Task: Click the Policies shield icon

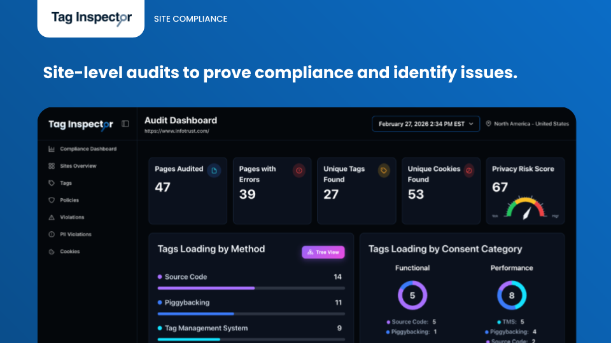Action: click(x=52, y=200)
